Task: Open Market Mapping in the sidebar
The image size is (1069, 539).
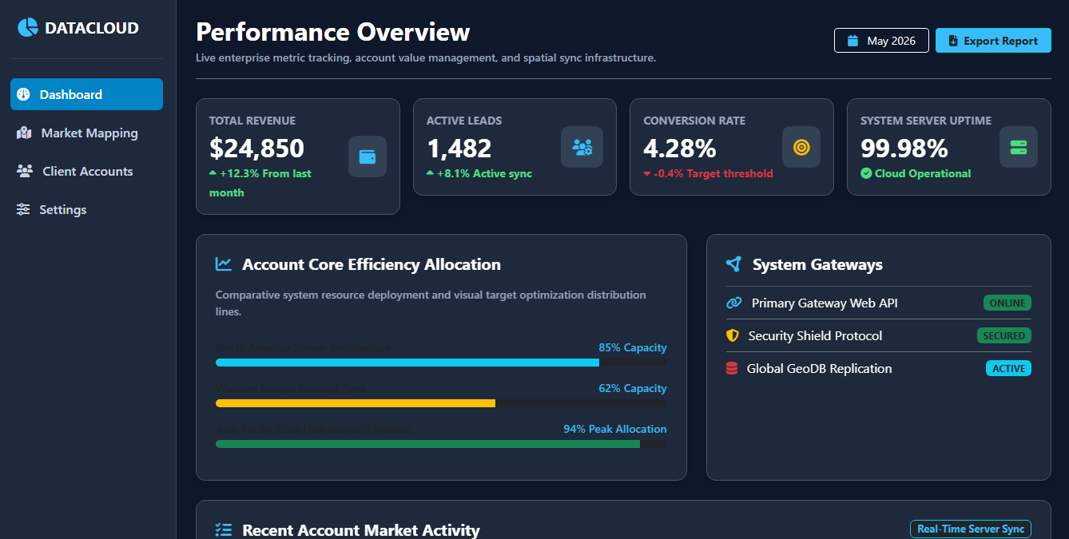Action: coord(86,133)
